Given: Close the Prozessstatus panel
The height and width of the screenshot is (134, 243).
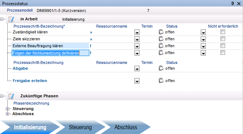Looking at the screenshot, I should (x=239, y=4).
